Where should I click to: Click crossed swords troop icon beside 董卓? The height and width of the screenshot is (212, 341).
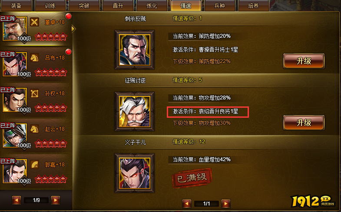click(34, 22)
